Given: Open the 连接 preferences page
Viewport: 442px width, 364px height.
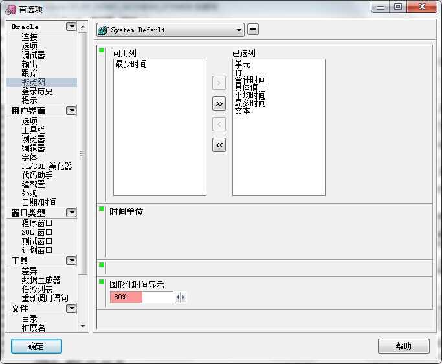Looking at the screenshot, I should pos(30,37).
